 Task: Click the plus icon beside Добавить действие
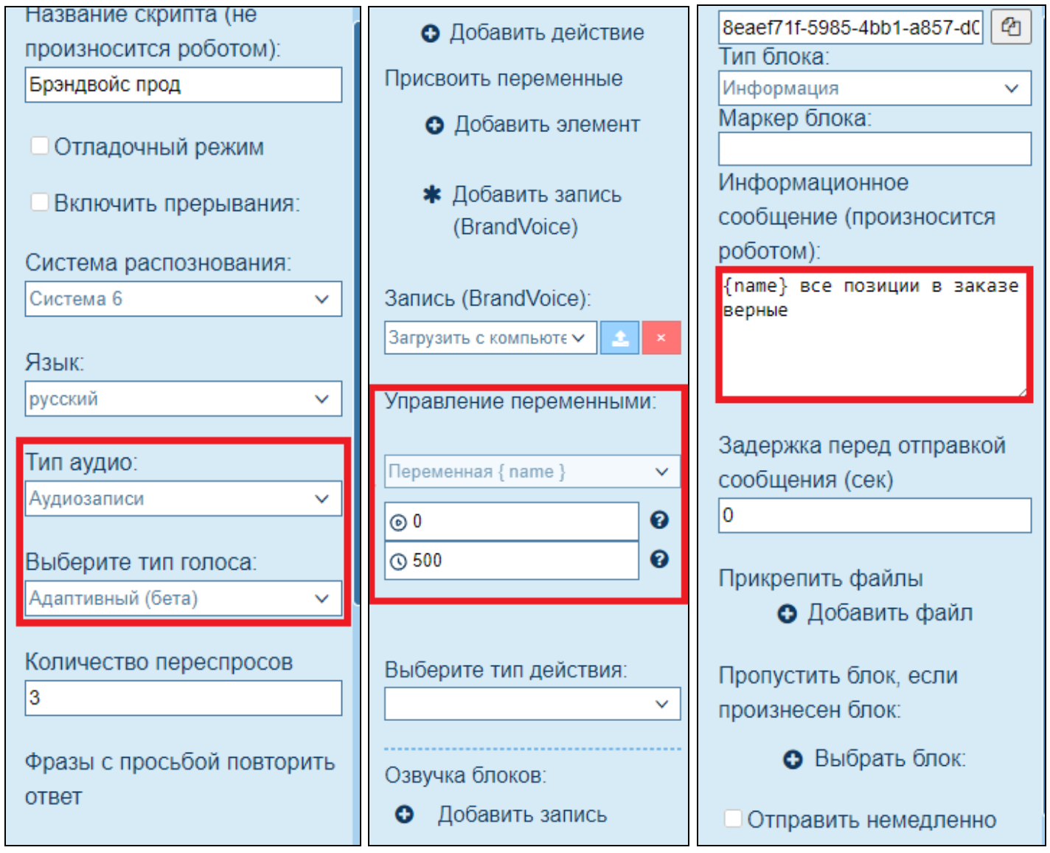431,33
